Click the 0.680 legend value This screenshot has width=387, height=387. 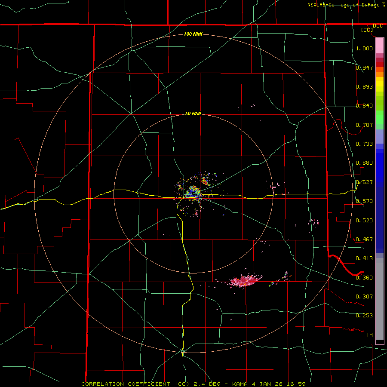click(x=364, y=163)
